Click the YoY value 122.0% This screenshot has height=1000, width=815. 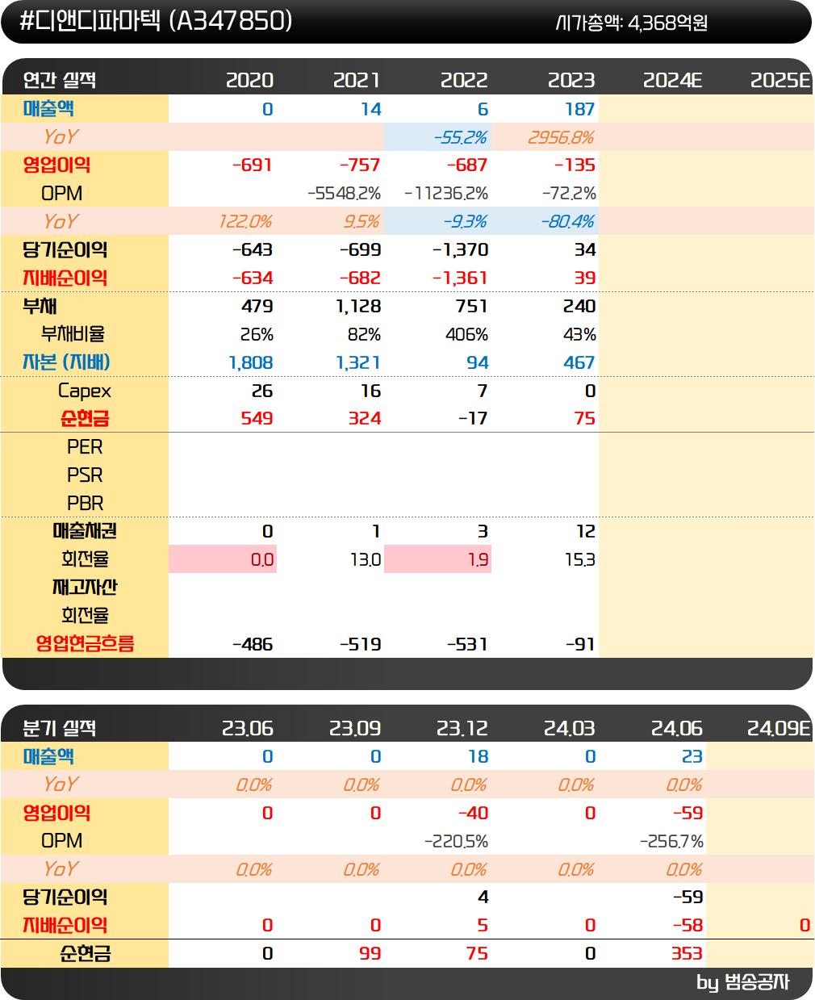pyautogui.click(x=245, y=222)
